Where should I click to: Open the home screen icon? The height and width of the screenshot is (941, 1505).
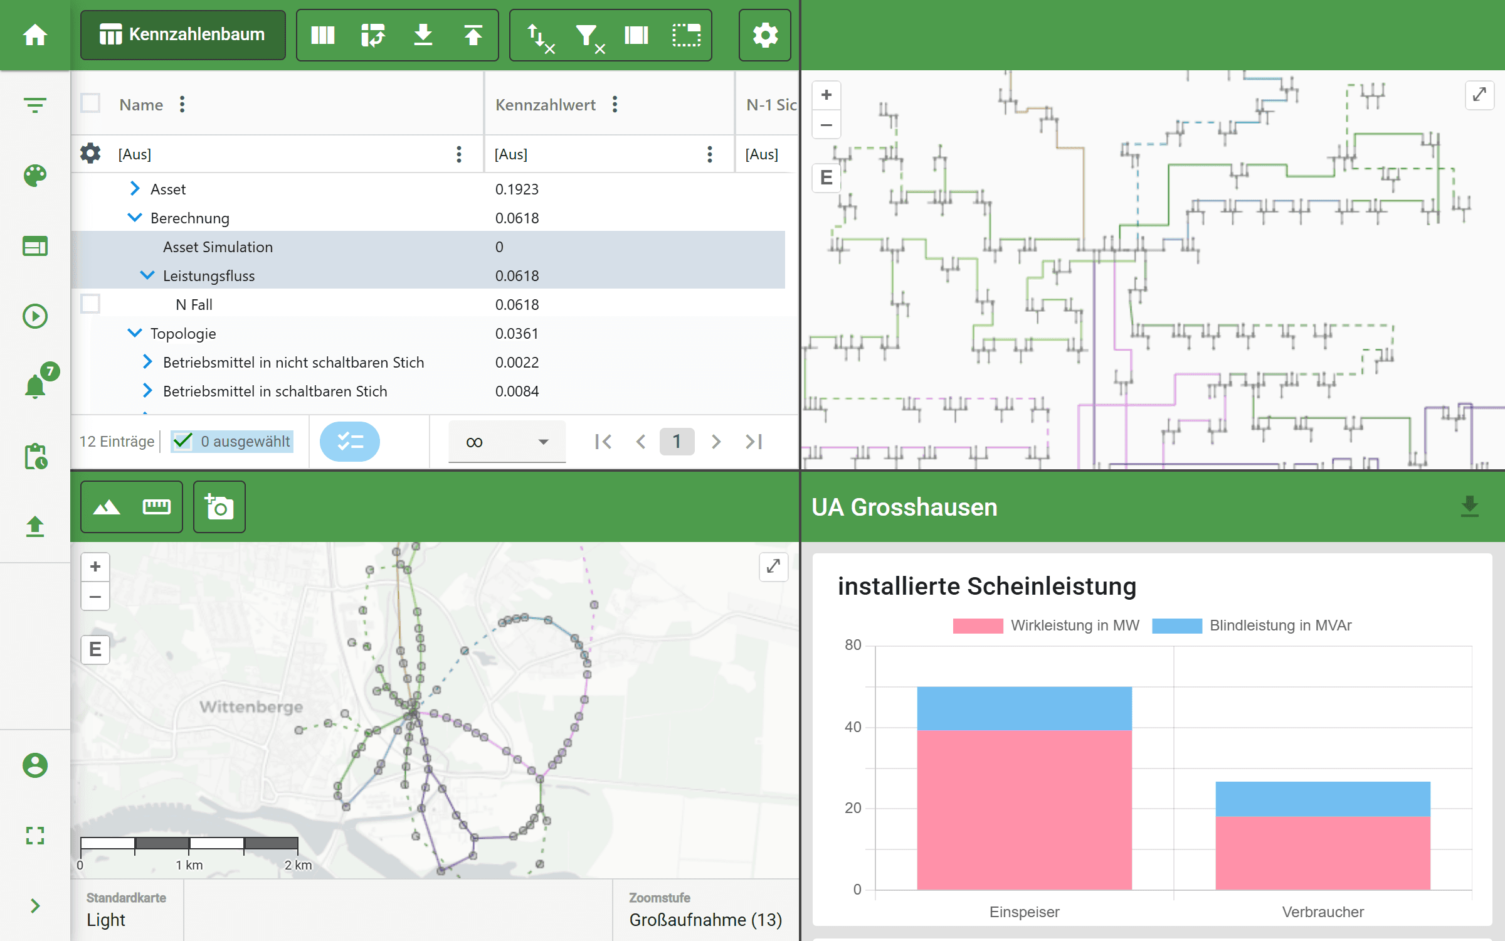point(35,35)
